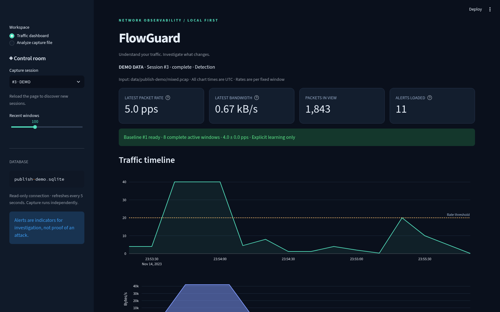Open the three-dot main menu
This screenshot has height=312, width=500.
point(490,9)
